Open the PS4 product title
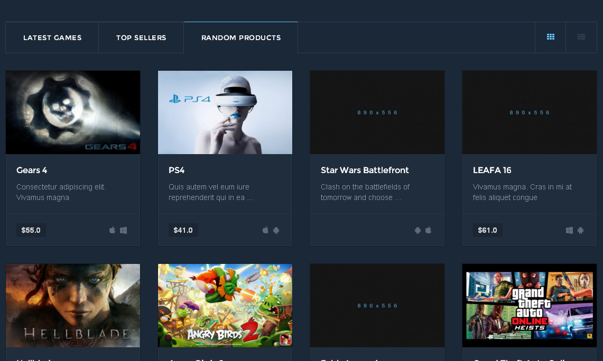Screen dimensions: 603x361 click(x=177, y=170)
